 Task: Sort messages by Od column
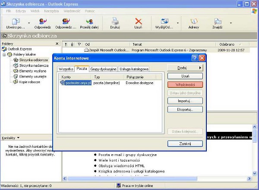[x=107, y=44]
